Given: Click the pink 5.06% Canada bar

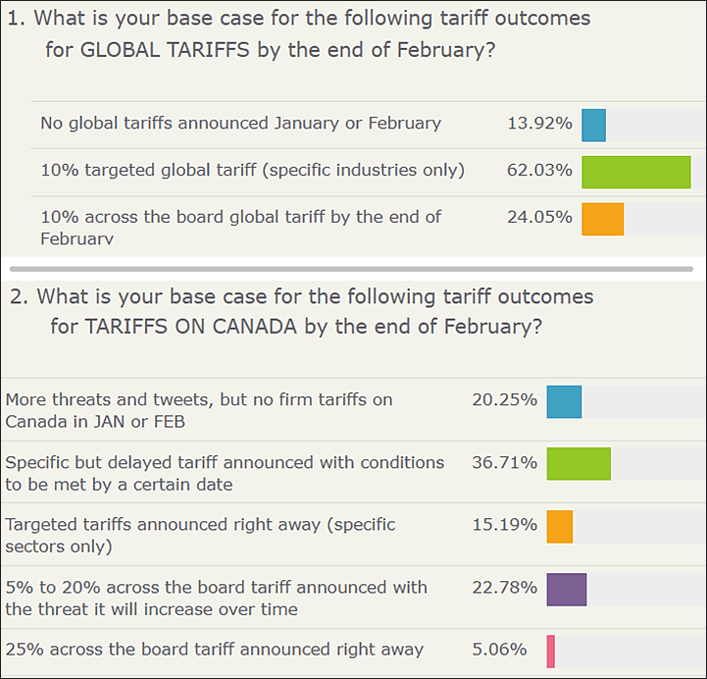Looking at the screenshot, I should (x=550, y=651).
